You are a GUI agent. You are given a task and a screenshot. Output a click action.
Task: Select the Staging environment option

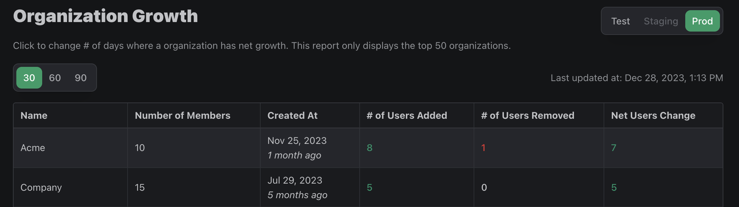point(661,21)
